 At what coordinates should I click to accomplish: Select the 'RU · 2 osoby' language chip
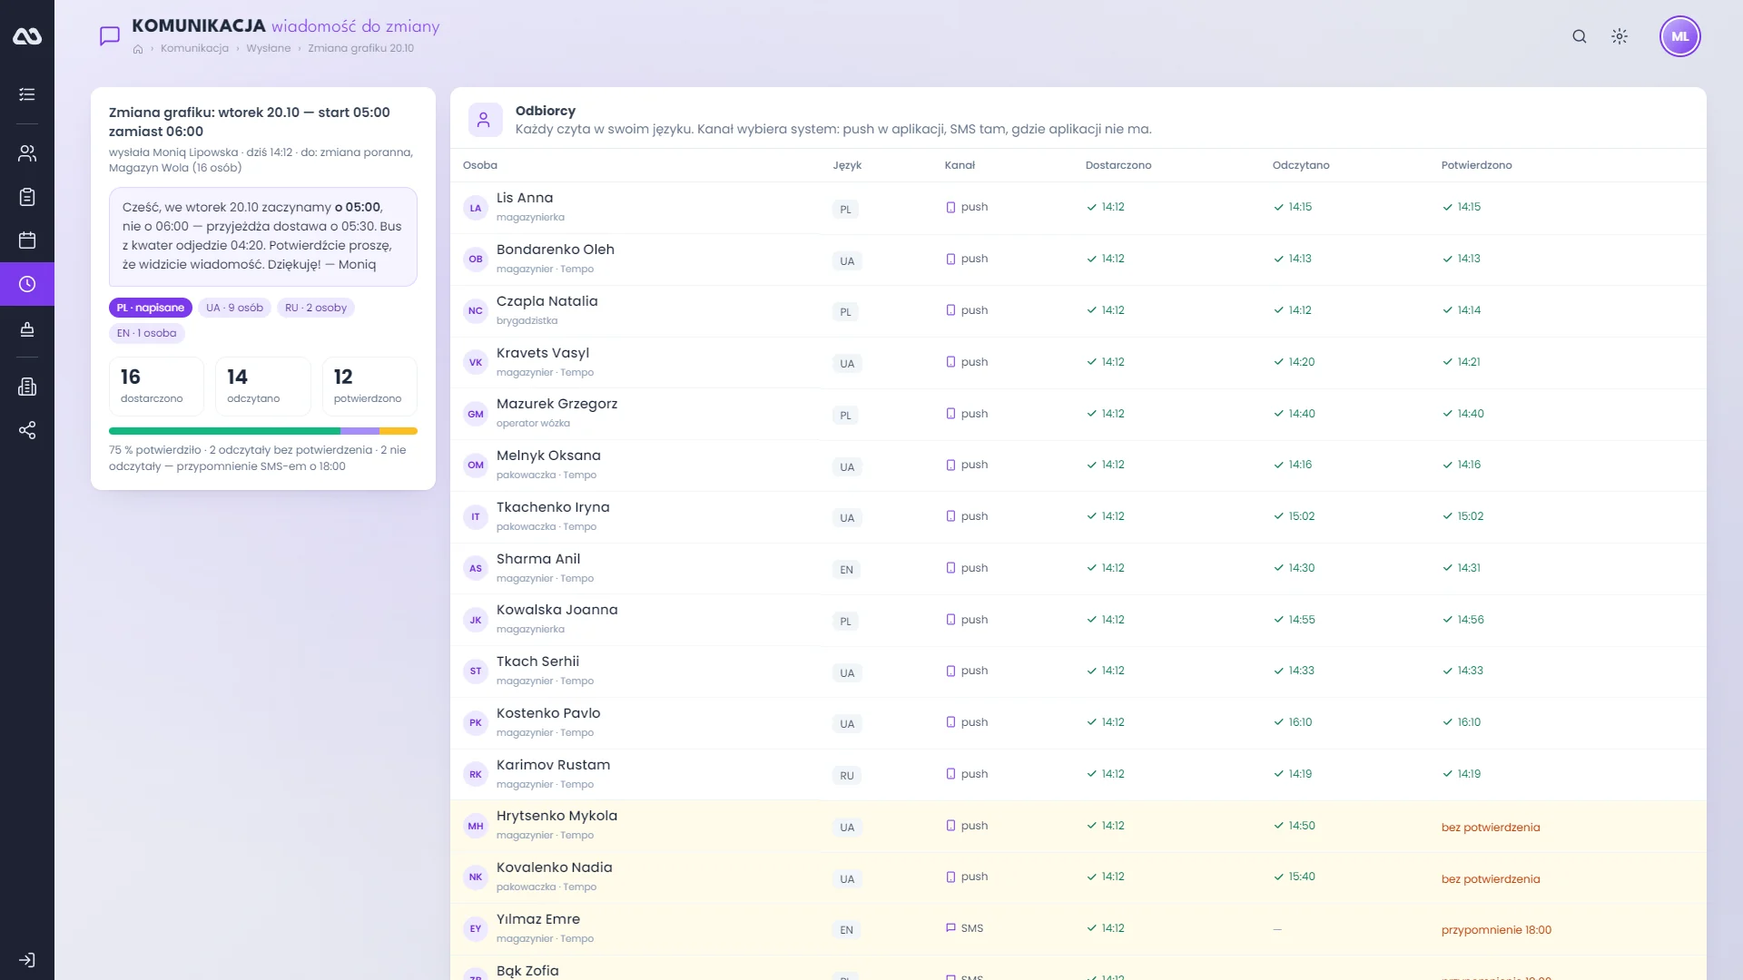pos(316,308)
